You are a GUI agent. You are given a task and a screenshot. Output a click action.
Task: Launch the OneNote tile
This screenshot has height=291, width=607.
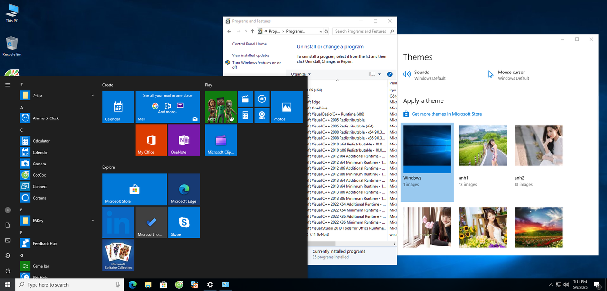(184, 140)
